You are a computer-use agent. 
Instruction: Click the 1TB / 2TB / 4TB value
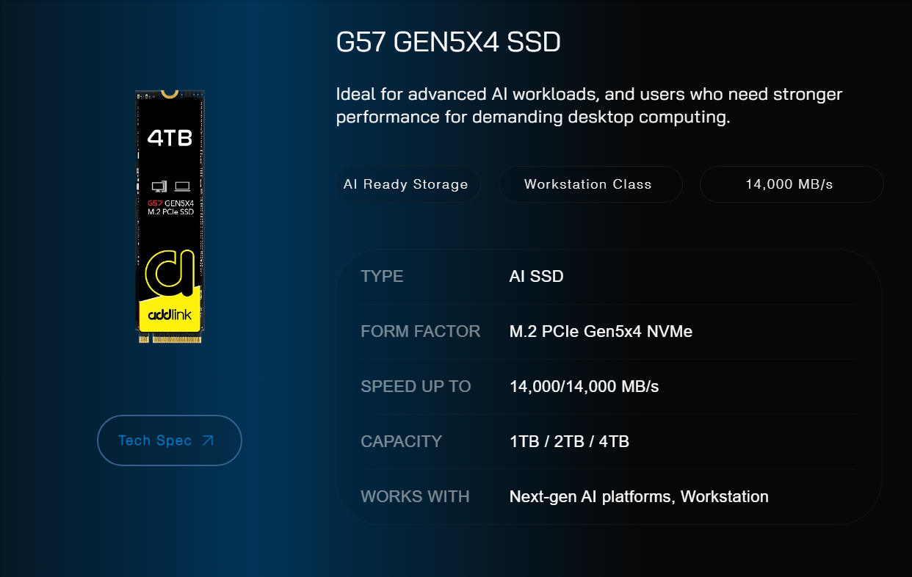(569, 442)
